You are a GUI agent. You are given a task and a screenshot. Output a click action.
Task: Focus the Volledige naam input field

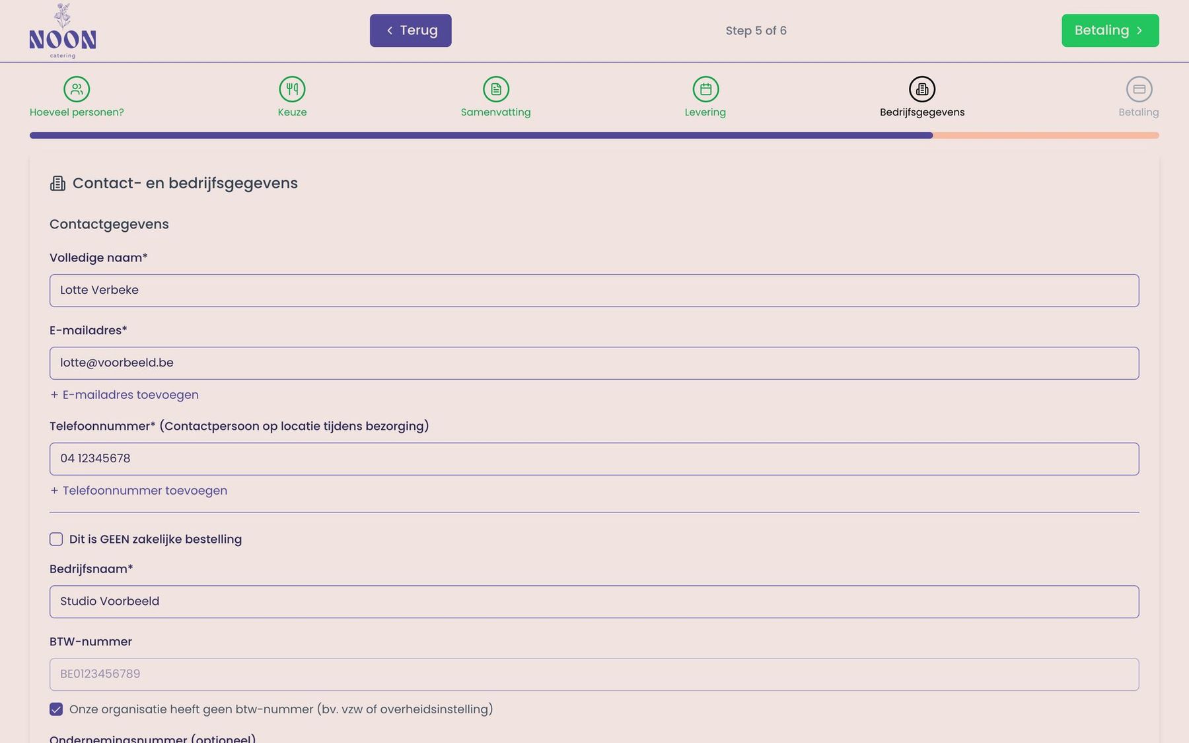point(594,291)
